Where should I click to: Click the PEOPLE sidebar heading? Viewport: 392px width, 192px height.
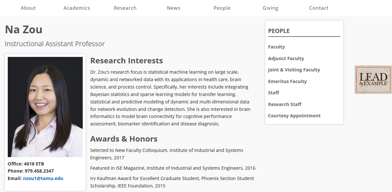[x=279, y=31]
